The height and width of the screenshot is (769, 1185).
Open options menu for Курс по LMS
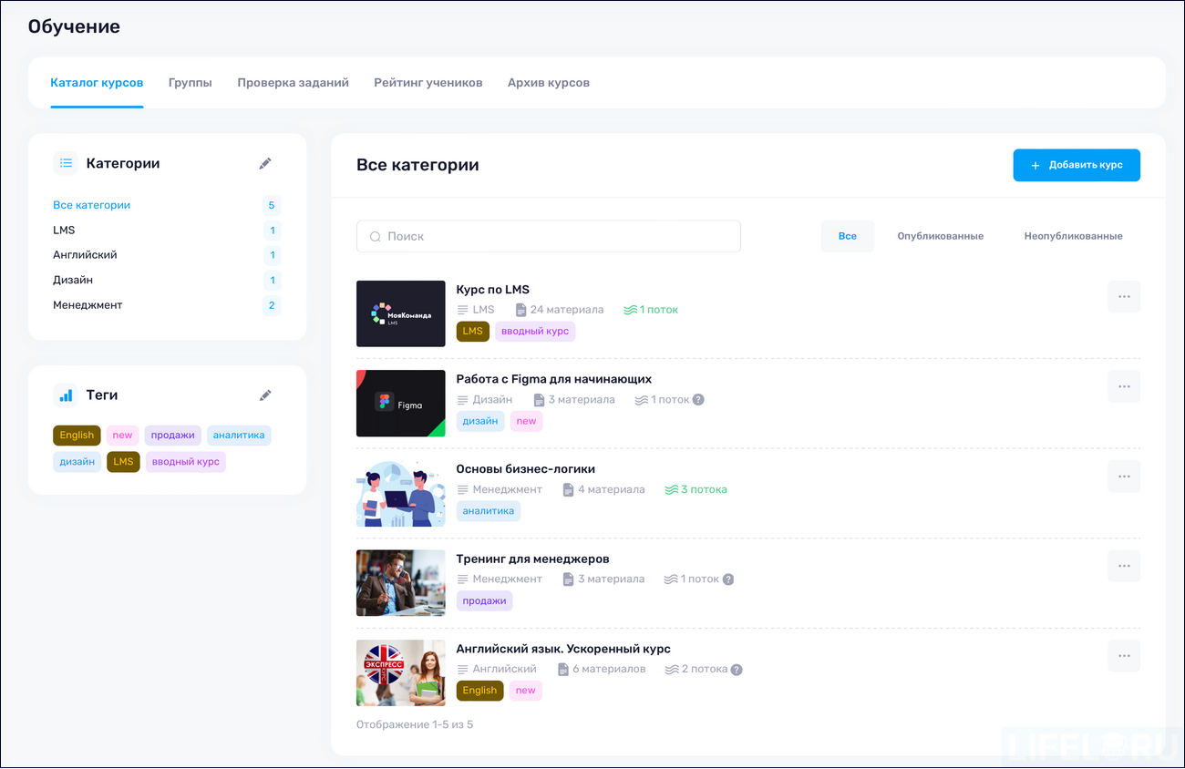(x=1123, y=296)
